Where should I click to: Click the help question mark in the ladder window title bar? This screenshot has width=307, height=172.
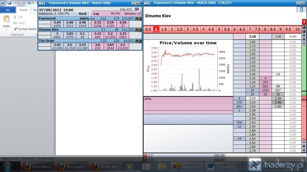tap(149, 3)
